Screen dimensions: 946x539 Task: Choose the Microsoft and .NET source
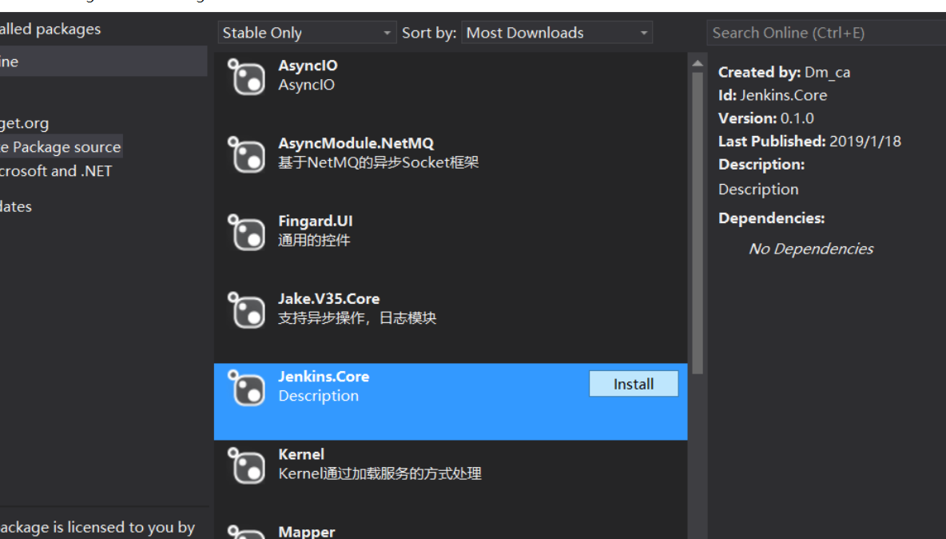55,171
